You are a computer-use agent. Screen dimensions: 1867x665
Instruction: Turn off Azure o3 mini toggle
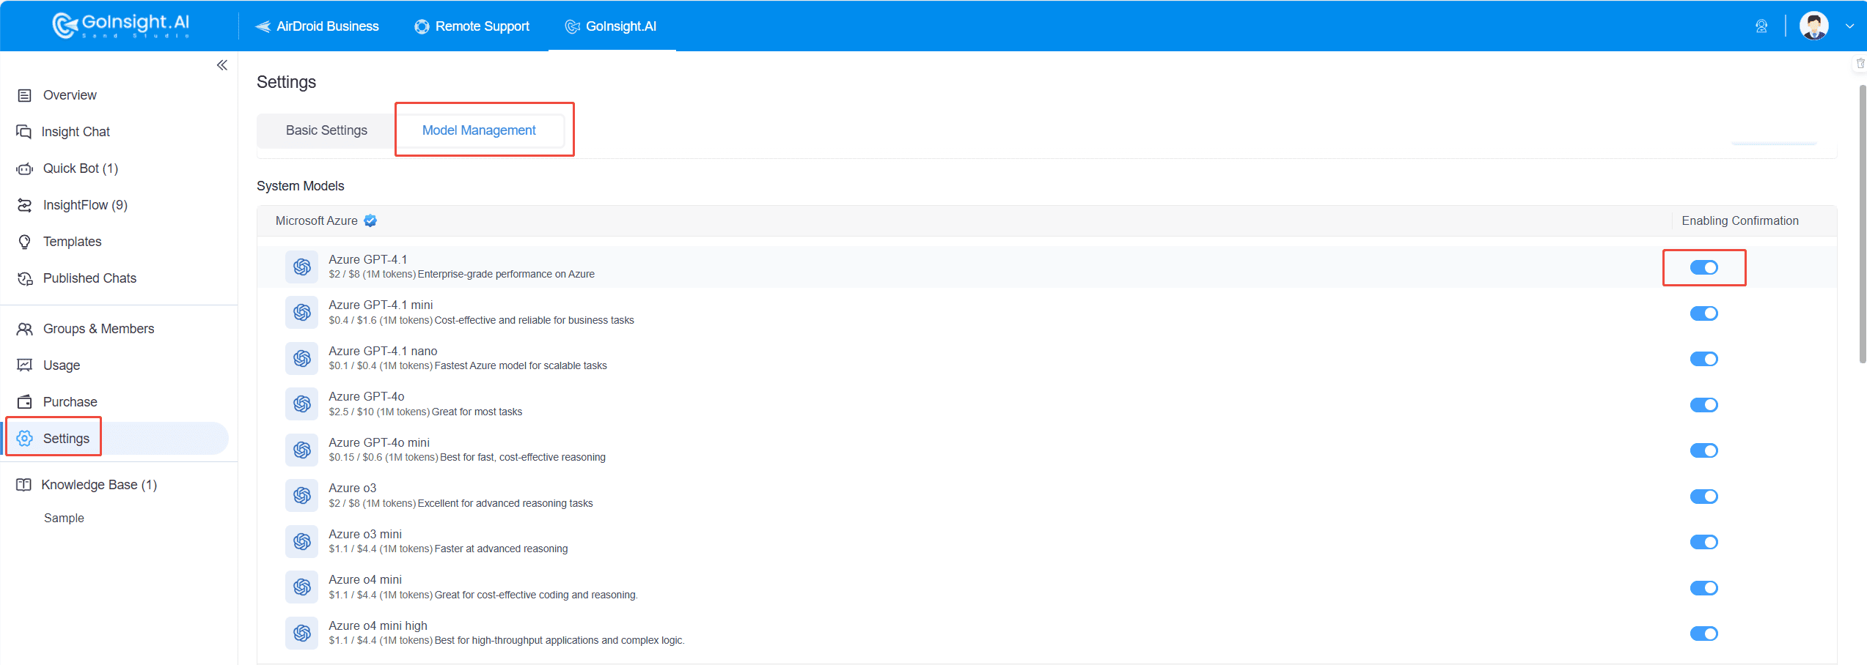(x=1703, y=542)
